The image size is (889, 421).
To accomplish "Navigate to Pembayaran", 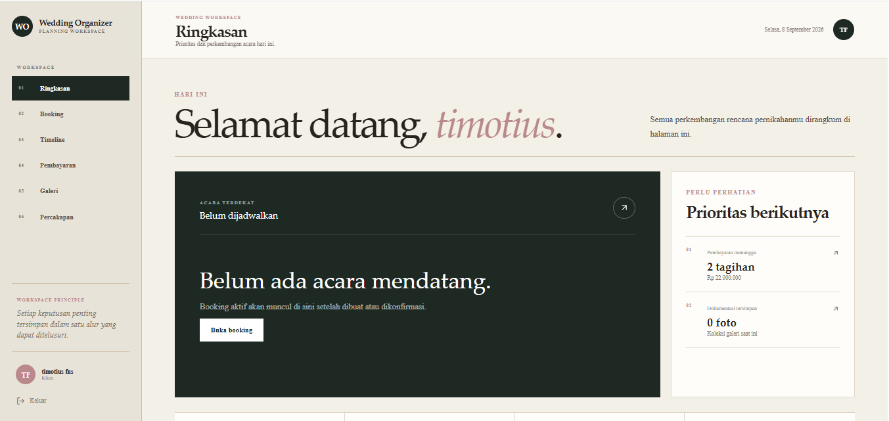I will (70, 166).
